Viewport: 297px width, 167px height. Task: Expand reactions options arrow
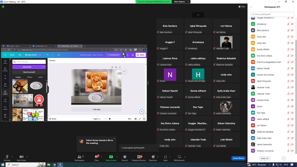(157, 157)
